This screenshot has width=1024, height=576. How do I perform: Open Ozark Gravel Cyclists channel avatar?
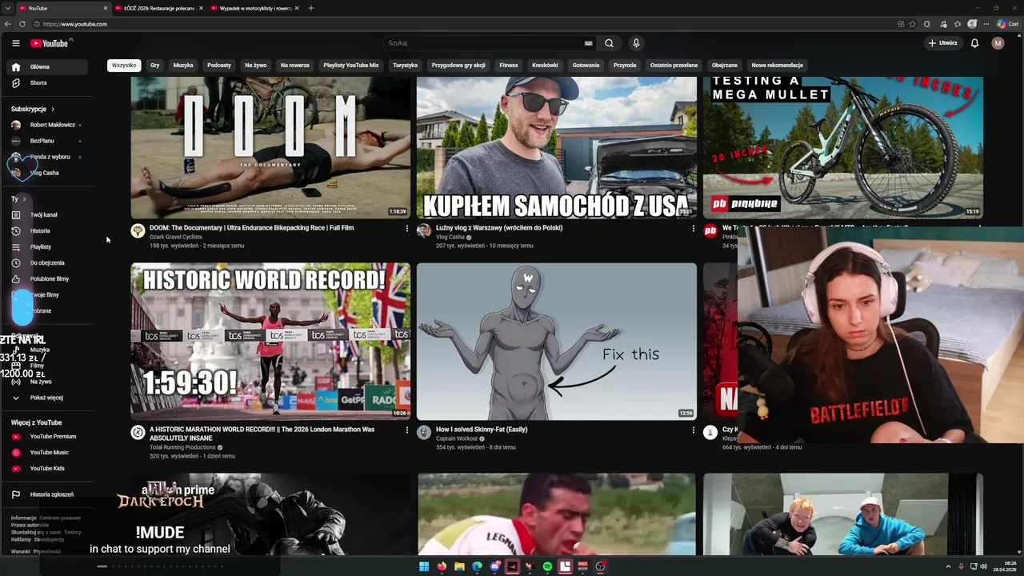(x=138, y=231)
